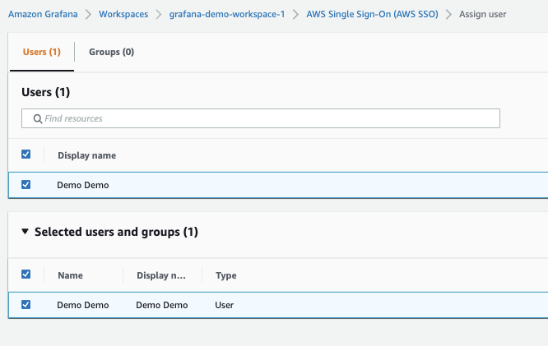Toggle the select-all checkbox in Users table header
The image size is (548, 346).
[26, 155]
